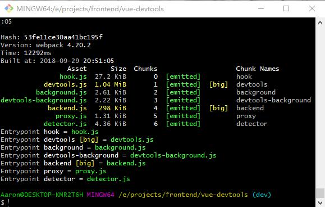
Task: Click backend.js in the Asset column
Action: tap(67, 108)
